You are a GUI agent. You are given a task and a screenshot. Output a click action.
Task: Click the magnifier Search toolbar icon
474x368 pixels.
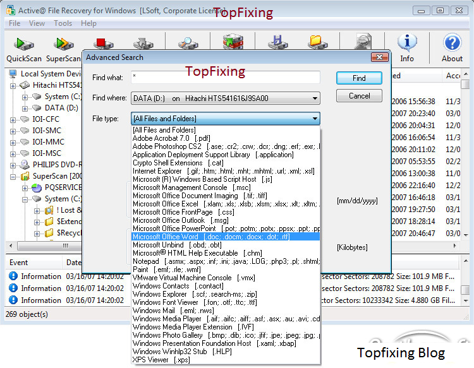[188, 42]
